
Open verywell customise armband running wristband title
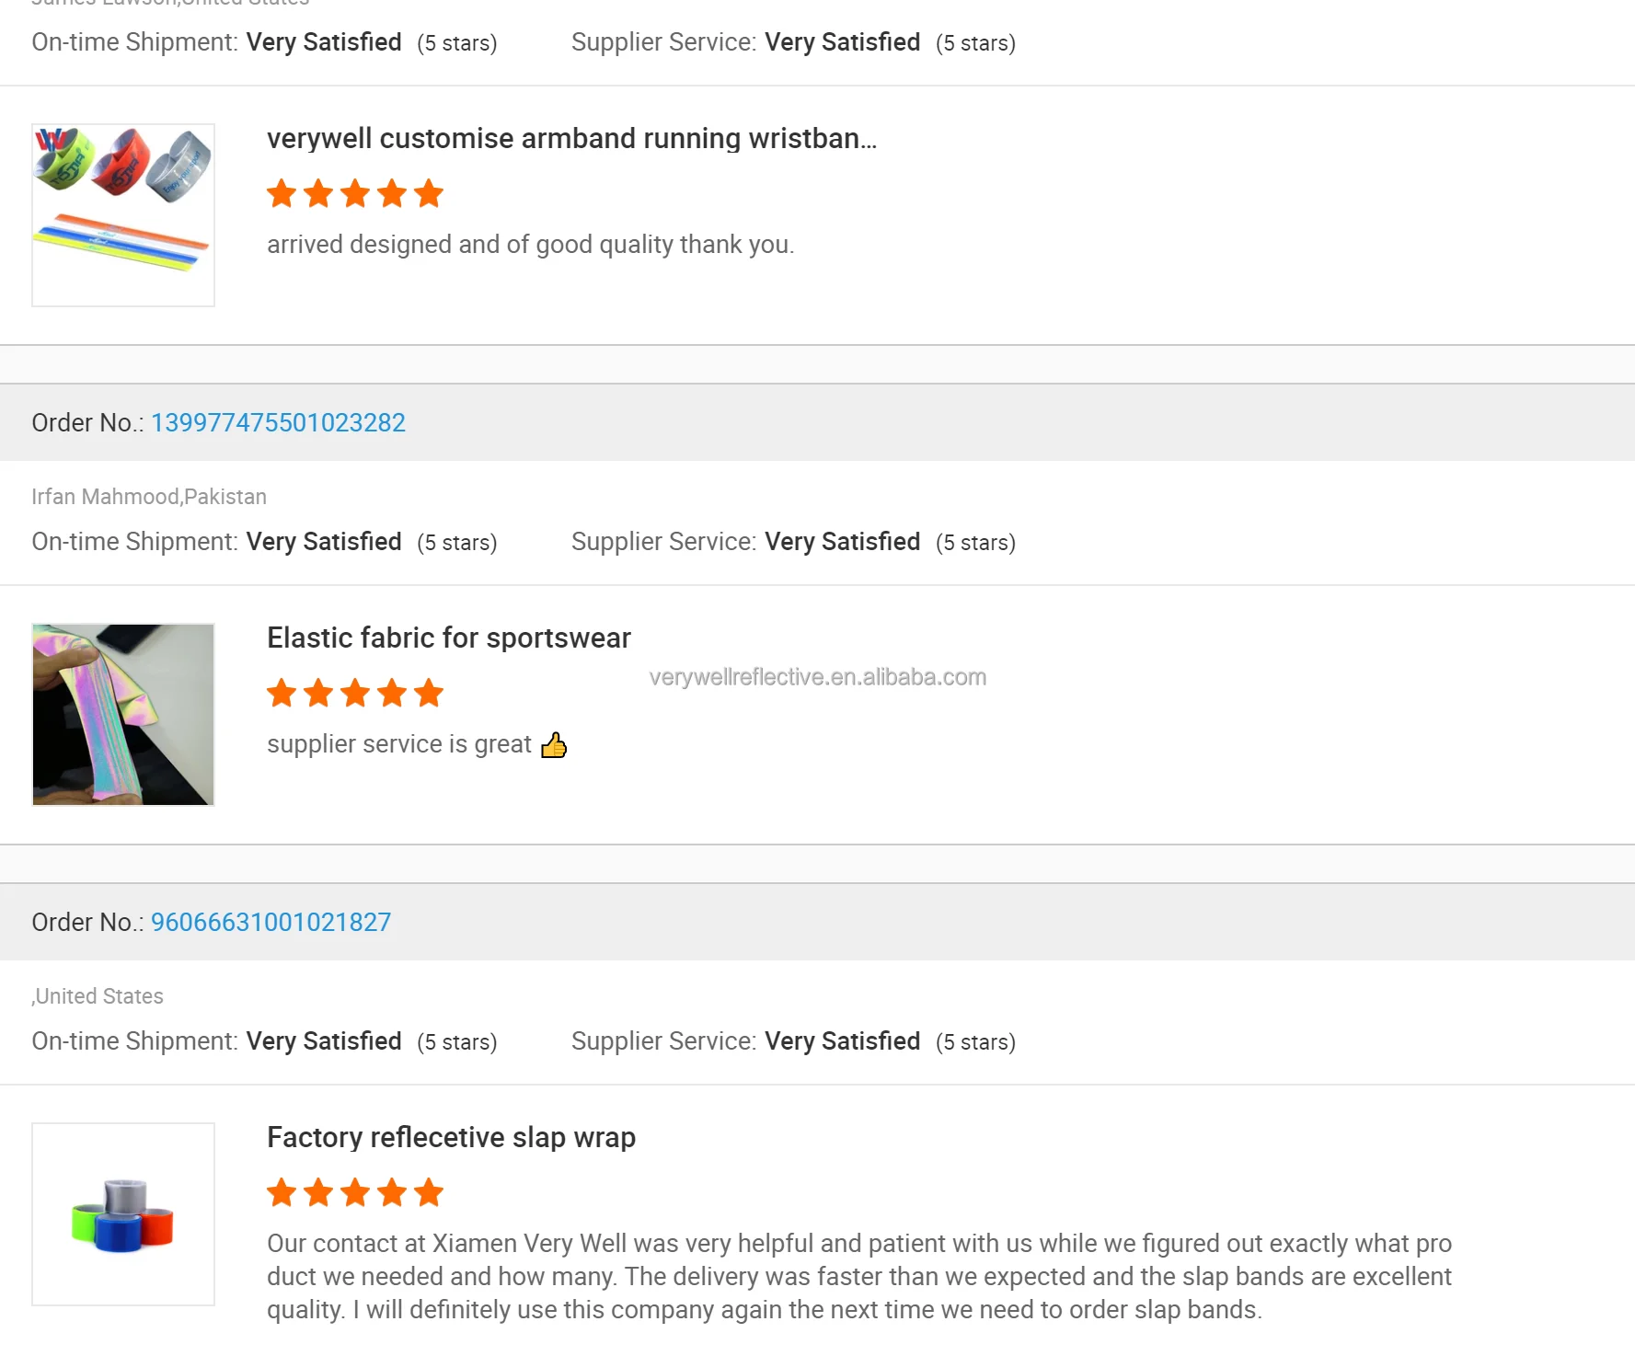point(571,138)
